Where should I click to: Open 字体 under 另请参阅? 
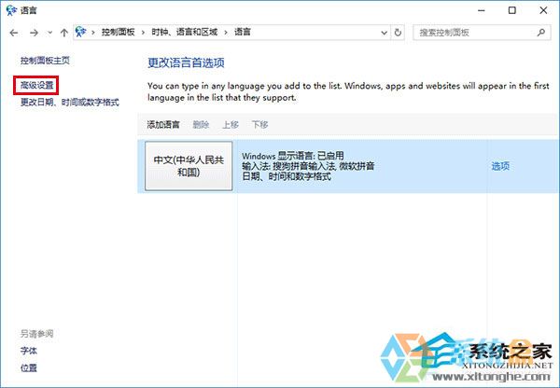(x=29, y=351)
